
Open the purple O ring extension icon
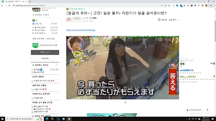[x=188, y=5]
